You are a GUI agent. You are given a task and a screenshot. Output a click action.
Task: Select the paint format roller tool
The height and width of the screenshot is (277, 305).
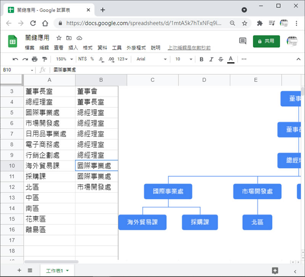click(x=45, y=59)
